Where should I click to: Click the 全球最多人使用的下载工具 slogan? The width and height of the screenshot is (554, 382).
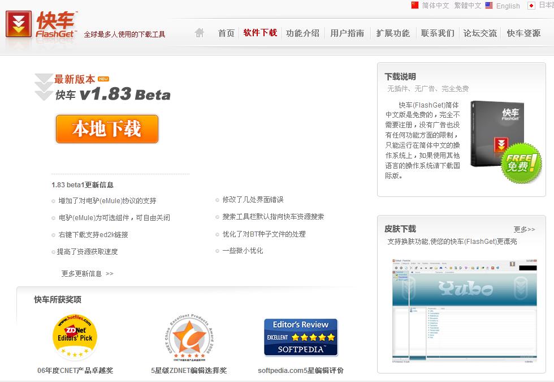[125, 35]
